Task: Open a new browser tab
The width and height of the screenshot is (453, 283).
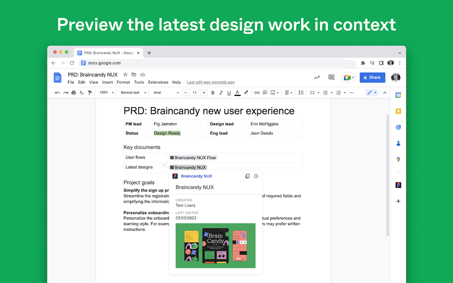Action: [149, 53]
